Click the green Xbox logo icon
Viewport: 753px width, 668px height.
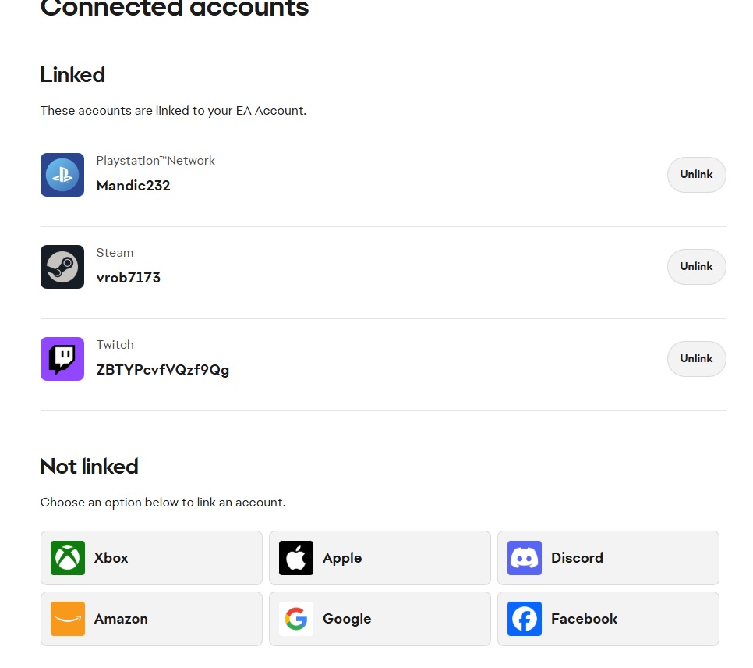click(68, 558)
